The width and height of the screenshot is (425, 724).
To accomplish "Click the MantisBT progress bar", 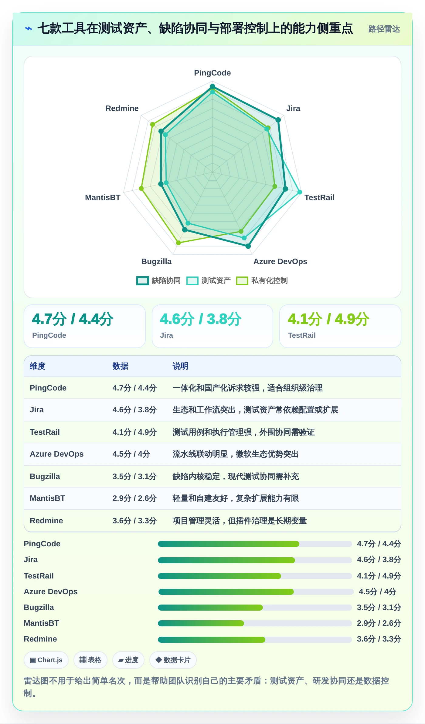I will coord(255,623).
